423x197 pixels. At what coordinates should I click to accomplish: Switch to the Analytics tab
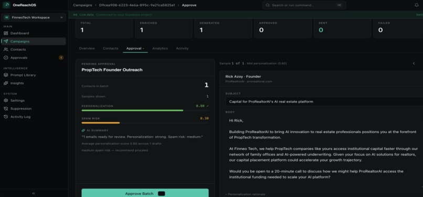point(160,49)
